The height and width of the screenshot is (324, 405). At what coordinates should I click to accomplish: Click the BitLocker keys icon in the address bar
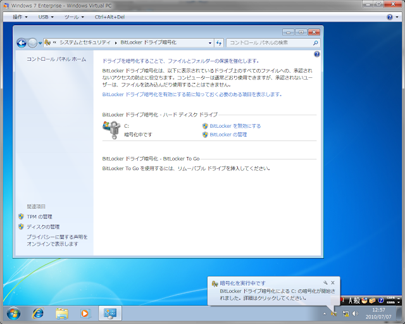pyautogui.click(x=47, y=42)
